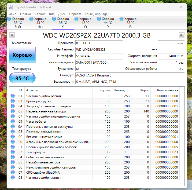This screenshot has height=190, width=192.
Task: Select Аварийные парковки при отключении row text
Action: (x=58, y=142)
